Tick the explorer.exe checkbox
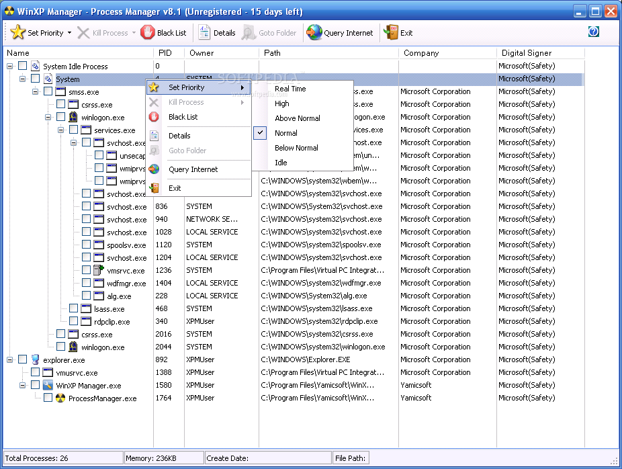Screen dimensions: 622x469 tap(23, 359)
